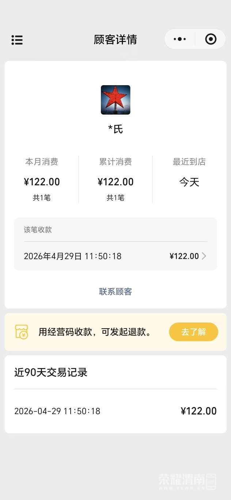This screenshot has width=231, height=500.
Task: Tap the 用经营码收款 refund notice text
Action: (95, 332)
